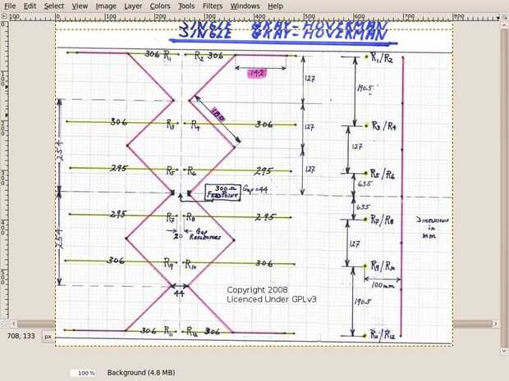The width and height of the screenshot is (509, 381).
Task: Open the Colors menu
Action: (160, 7)
